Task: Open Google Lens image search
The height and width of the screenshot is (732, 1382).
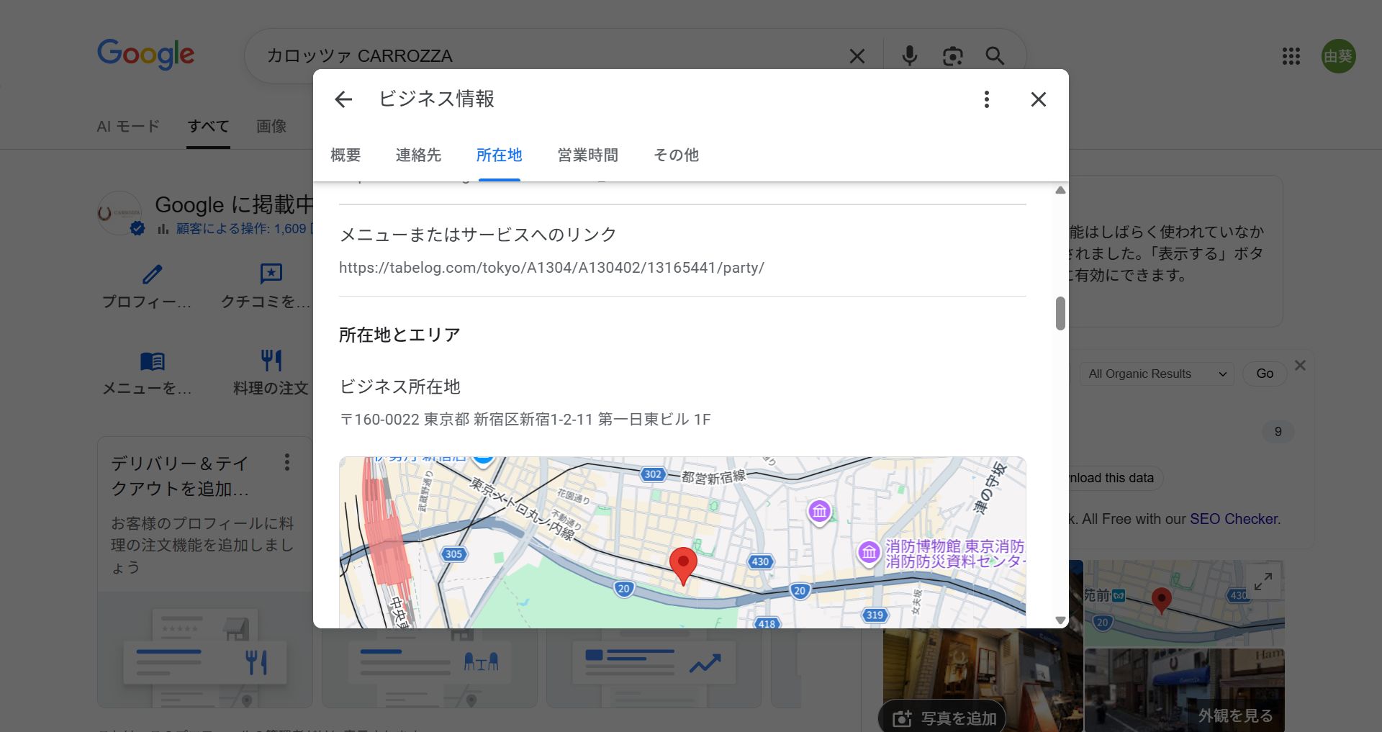Action: 952,56
